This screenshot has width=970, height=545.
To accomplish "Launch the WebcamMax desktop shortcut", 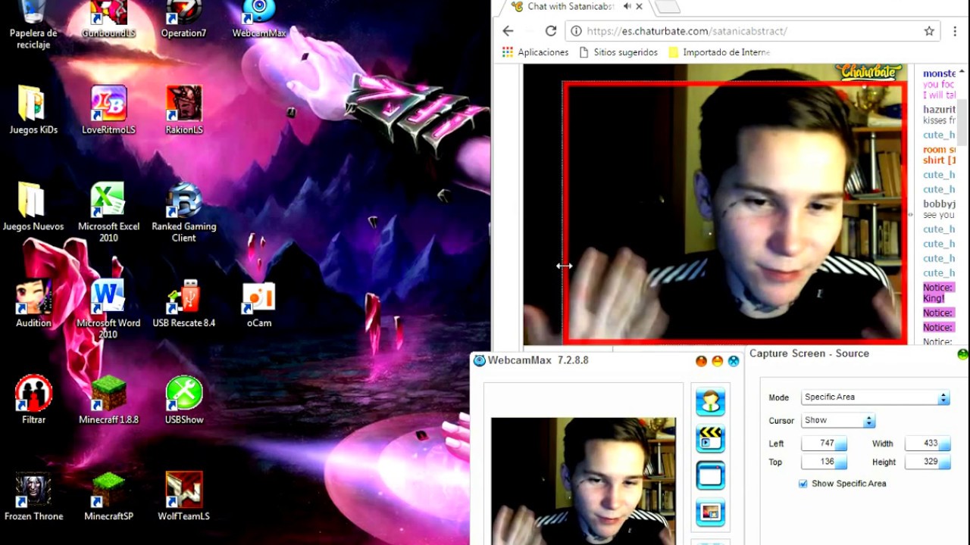I will pos(259,20).
